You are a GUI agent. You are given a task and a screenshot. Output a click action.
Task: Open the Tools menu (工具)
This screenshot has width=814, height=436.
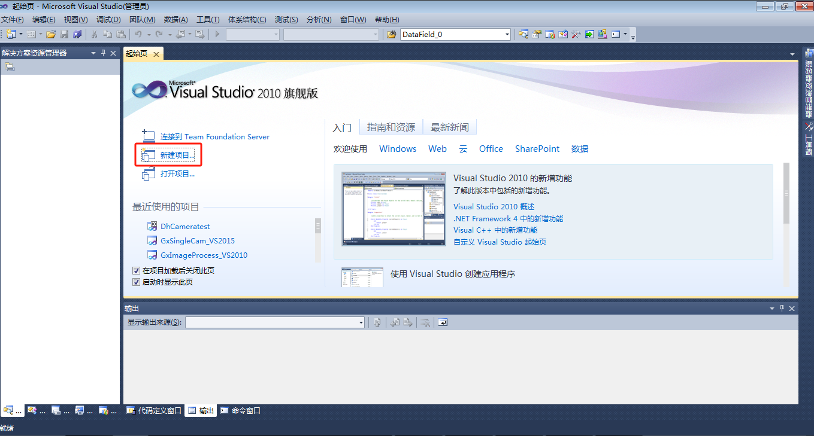click(x=208, y=20)
